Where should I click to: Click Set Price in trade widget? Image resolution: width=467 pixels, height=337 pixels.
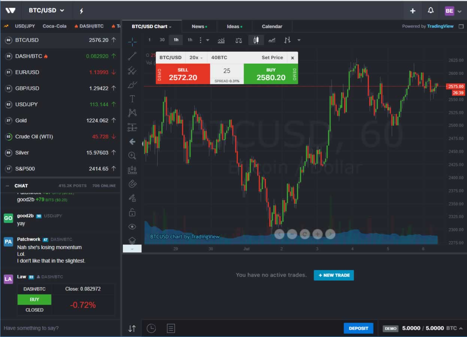click(x=272, y=58)
